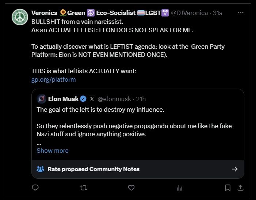Repost the tweet using the retweet icon

[x=83, y=188]
